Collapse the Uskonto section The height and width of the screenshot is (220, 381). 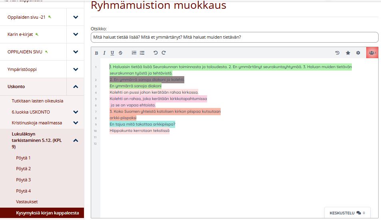[x=76, y=86]
